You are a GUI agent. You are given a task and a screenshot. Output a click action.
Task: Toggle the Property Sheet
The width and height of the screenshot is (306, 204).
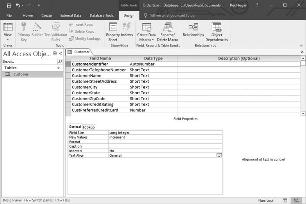113,32
